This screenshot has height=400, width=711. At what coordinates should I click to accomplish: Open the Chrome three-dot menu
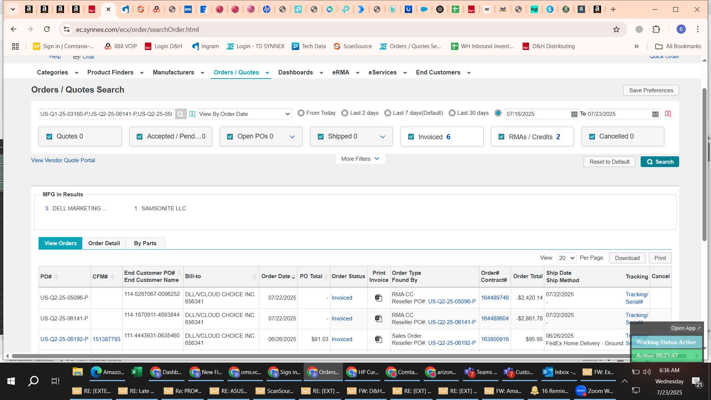pos(698,29)
